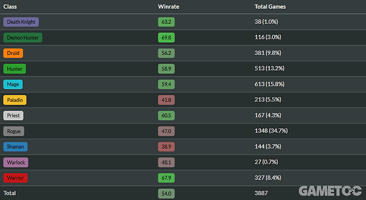Select the Shaman class label
Screen dimensions: 366x200
coord(15,147)
